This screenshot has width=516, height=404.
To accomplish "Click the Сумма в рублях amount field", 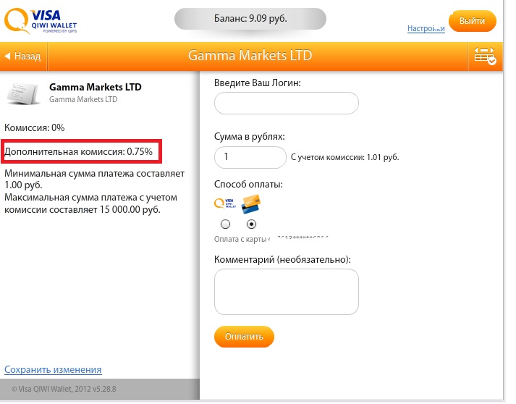I will point(250,157).
